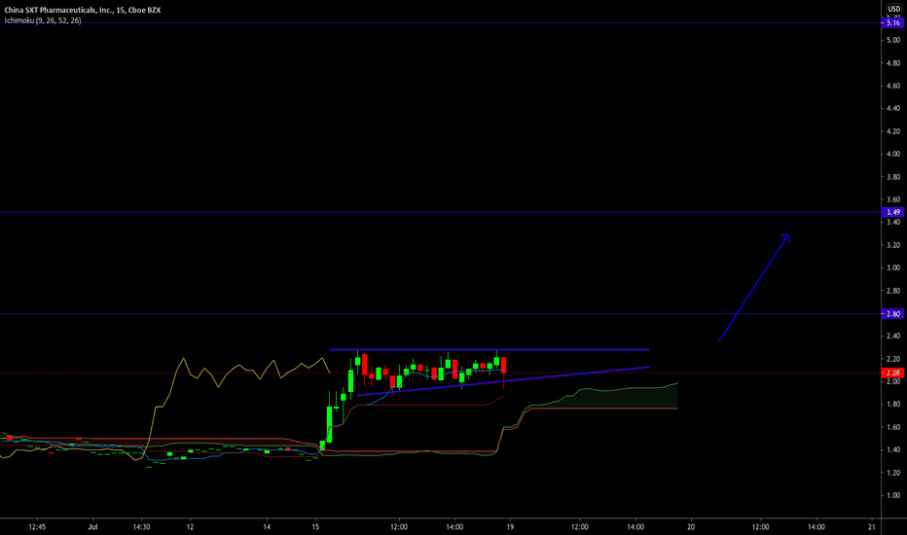
Task: Select the 5.16 horizontal line price tag
Action: [892, 23]
